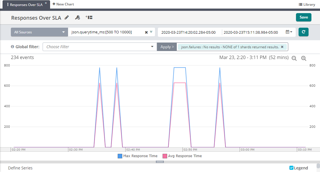Add chart to dashboard via the add icon
The height and width of the screenshot is (172, 320).
pos(88,17)
